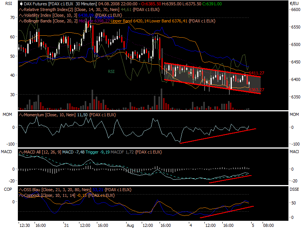Click the 08:00 marker on the time axis
Viewport: 304px width, 228px height.
click(268, 225)
